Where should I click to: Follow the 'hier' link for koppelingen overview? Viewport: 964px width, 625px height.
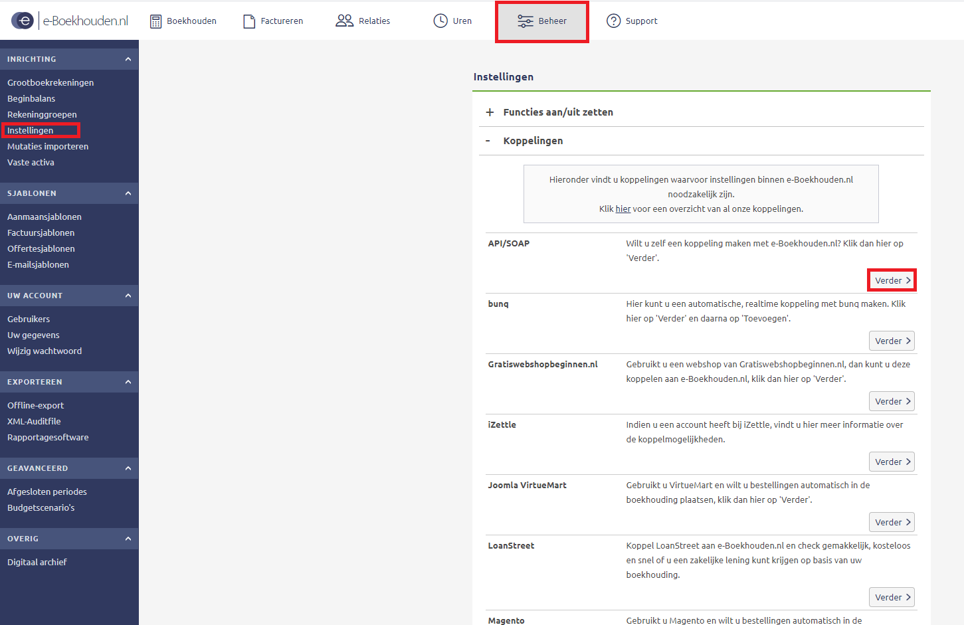pyautogui.click(x=623, y=209)
